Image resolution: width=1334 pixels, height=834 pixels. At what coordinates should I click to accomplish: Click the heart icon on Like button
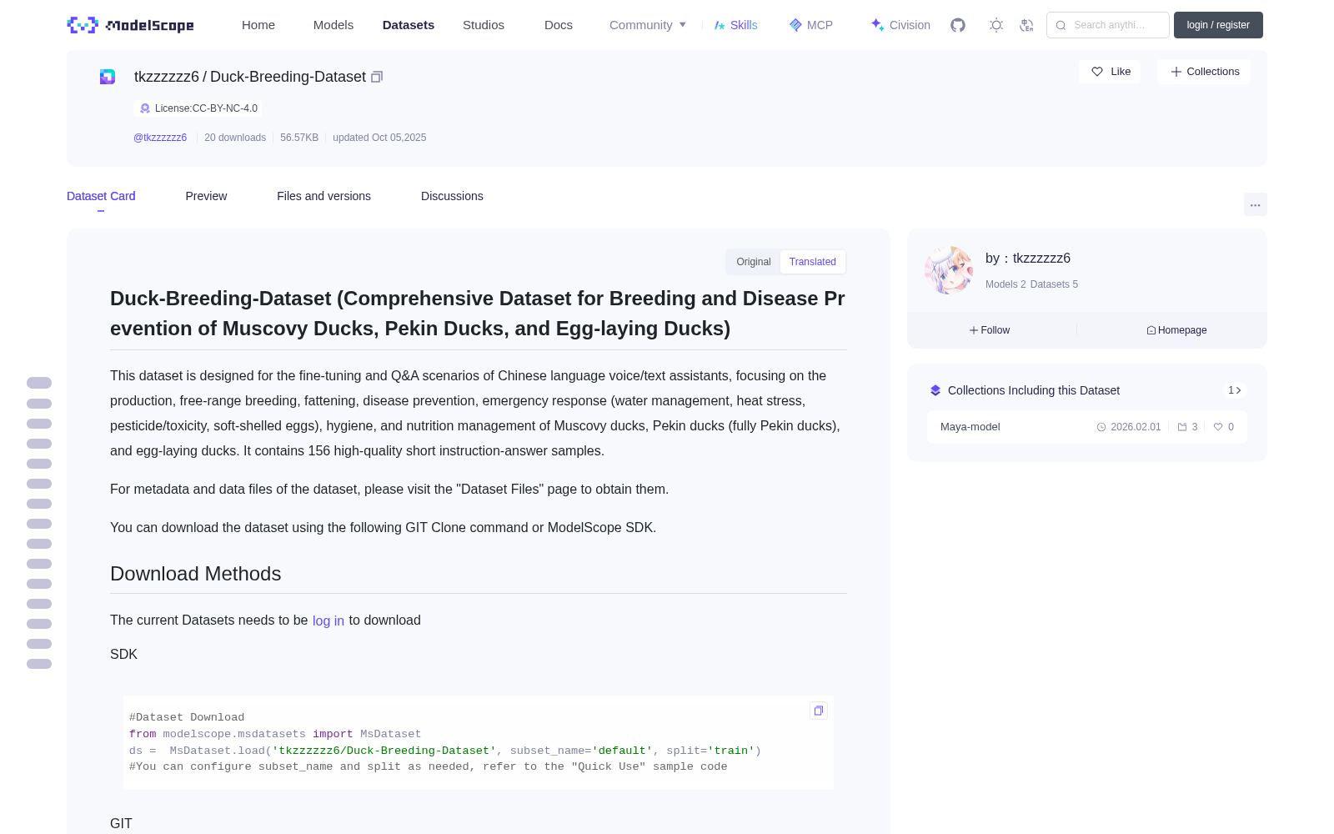tap(1097, 72)
